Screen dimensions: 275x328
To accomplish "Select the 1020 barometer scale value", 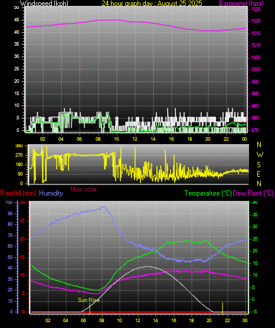I will click(x=256, y=21).
